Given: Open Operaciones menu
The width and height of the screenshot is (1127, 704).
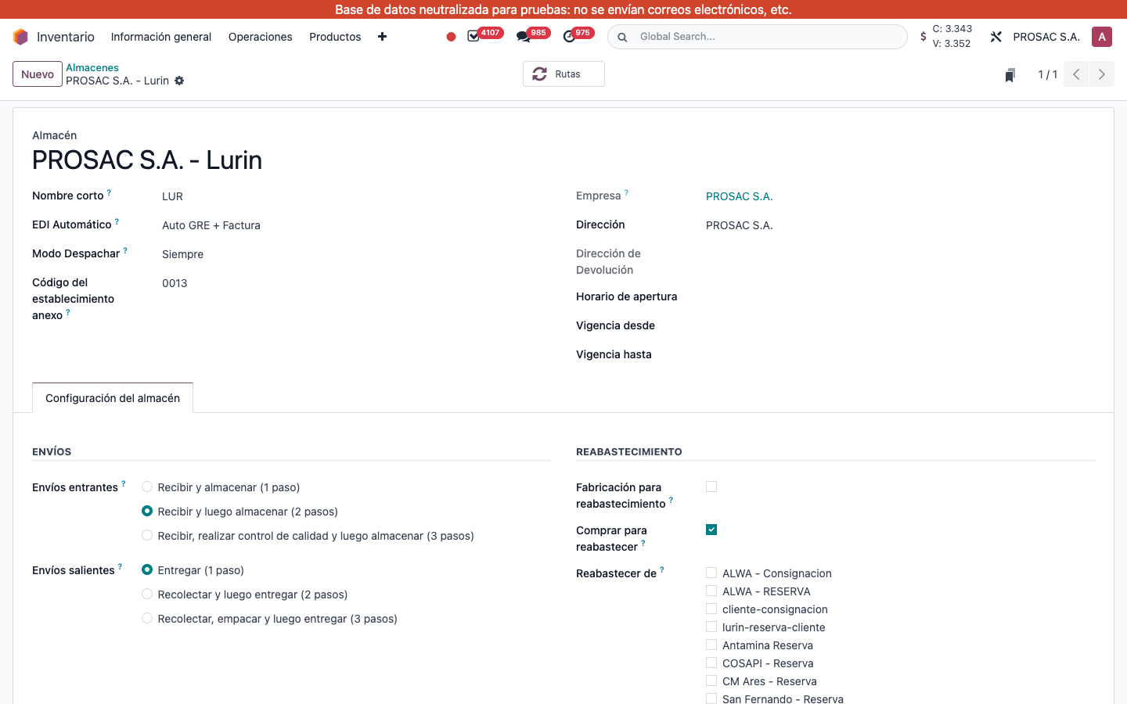Looking at the screenshot, I should point(260,37).
